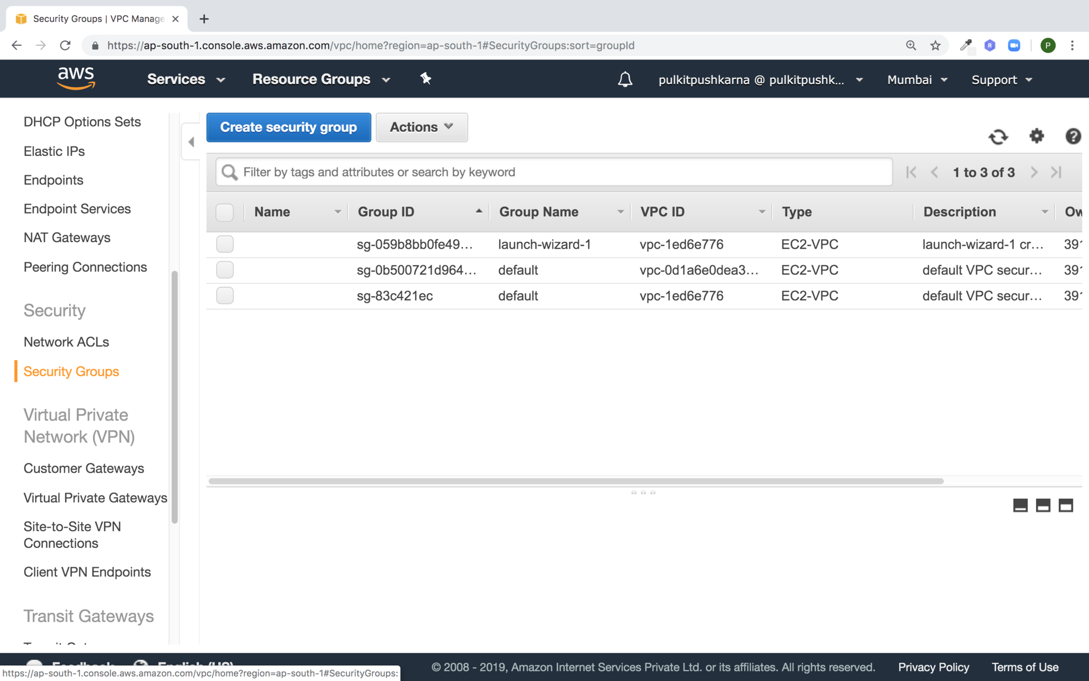Click the security group filter search field
1089x681 pixels.
554,172
